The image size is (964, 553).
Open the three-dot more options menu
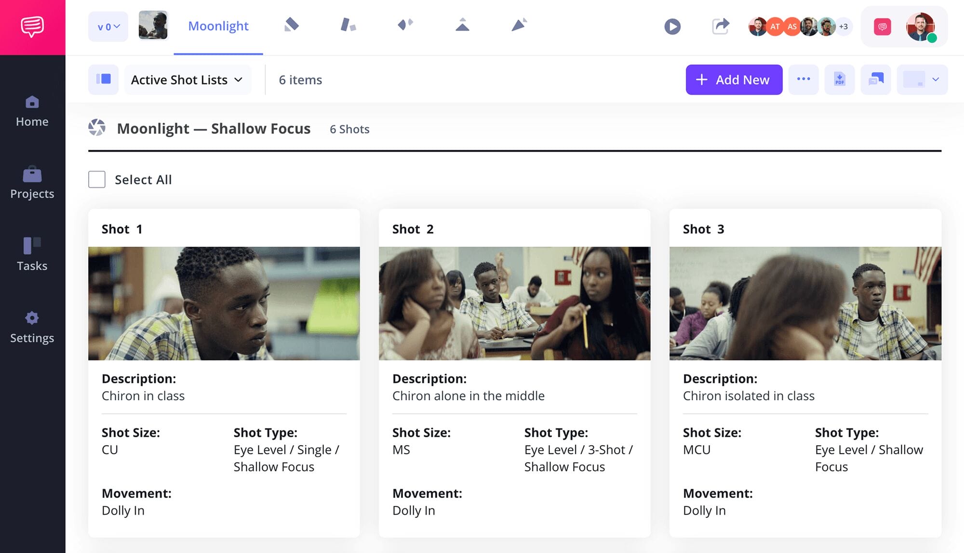pyautogui.click(x=803, y=79)
